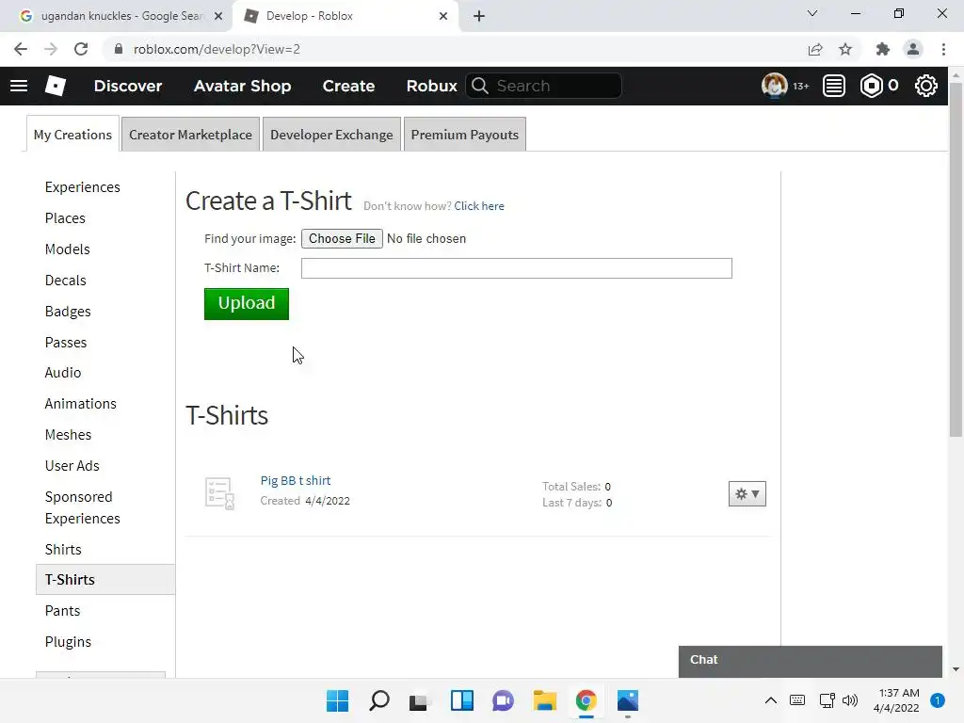
Task: Select User Ads in the sidebar
Action: (72, 466)
